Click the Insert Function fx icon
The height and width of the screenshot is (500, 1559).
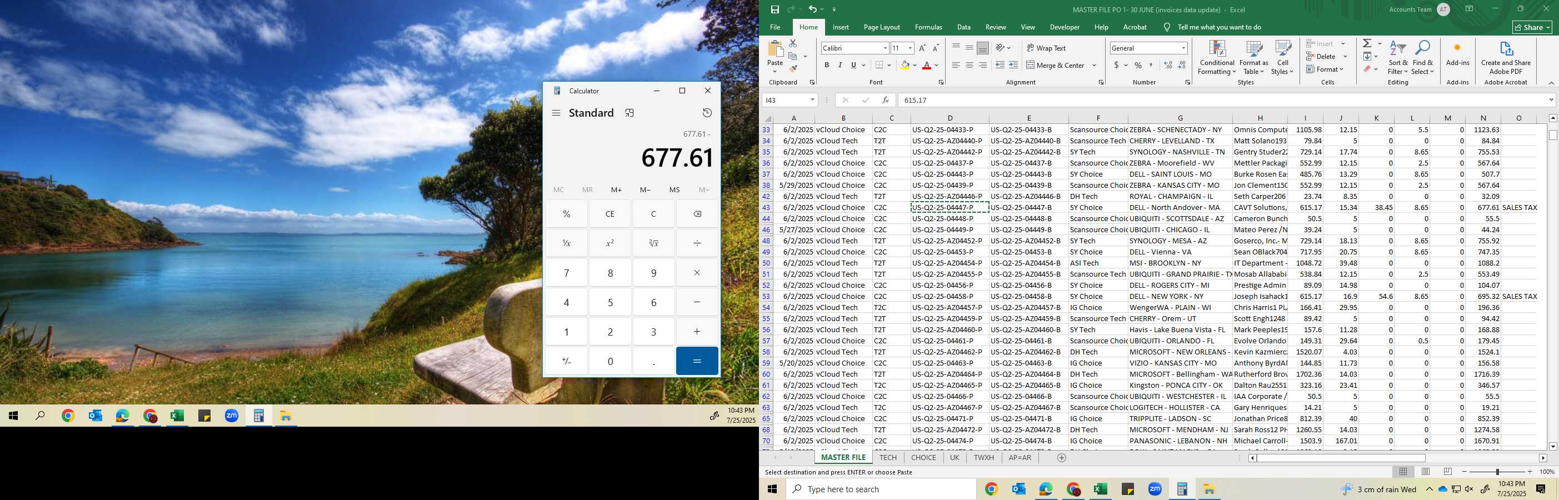point(886,100)
